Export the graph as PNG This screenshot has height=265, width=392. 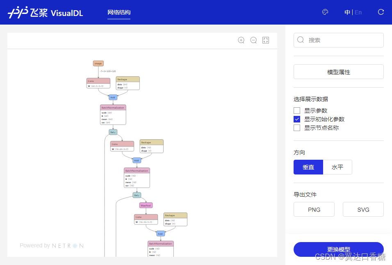pyautogui.click(x=314, y=209)
